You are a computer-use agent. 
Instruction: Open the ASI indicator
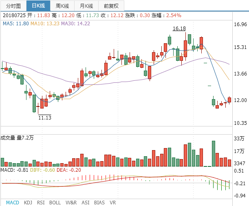[x=86, y=203]
